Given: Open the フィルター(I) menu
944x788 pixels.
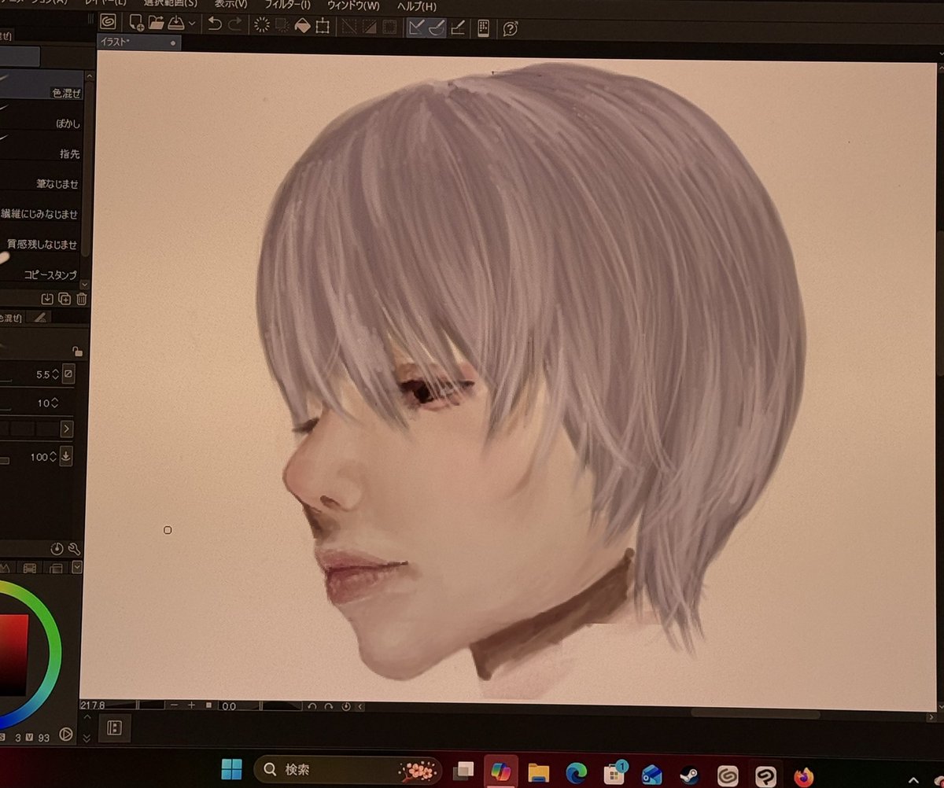Looking at the screenshot, I should tap(287, 5).
